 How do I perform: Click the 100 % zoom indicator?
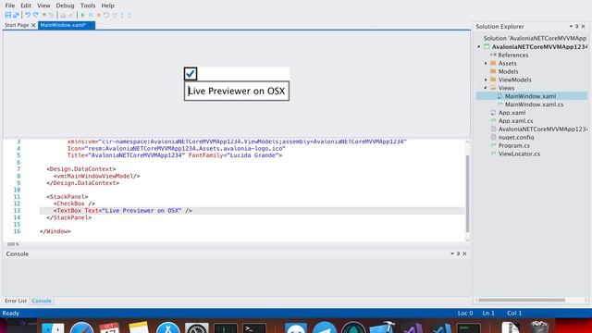tap(13, 244)
